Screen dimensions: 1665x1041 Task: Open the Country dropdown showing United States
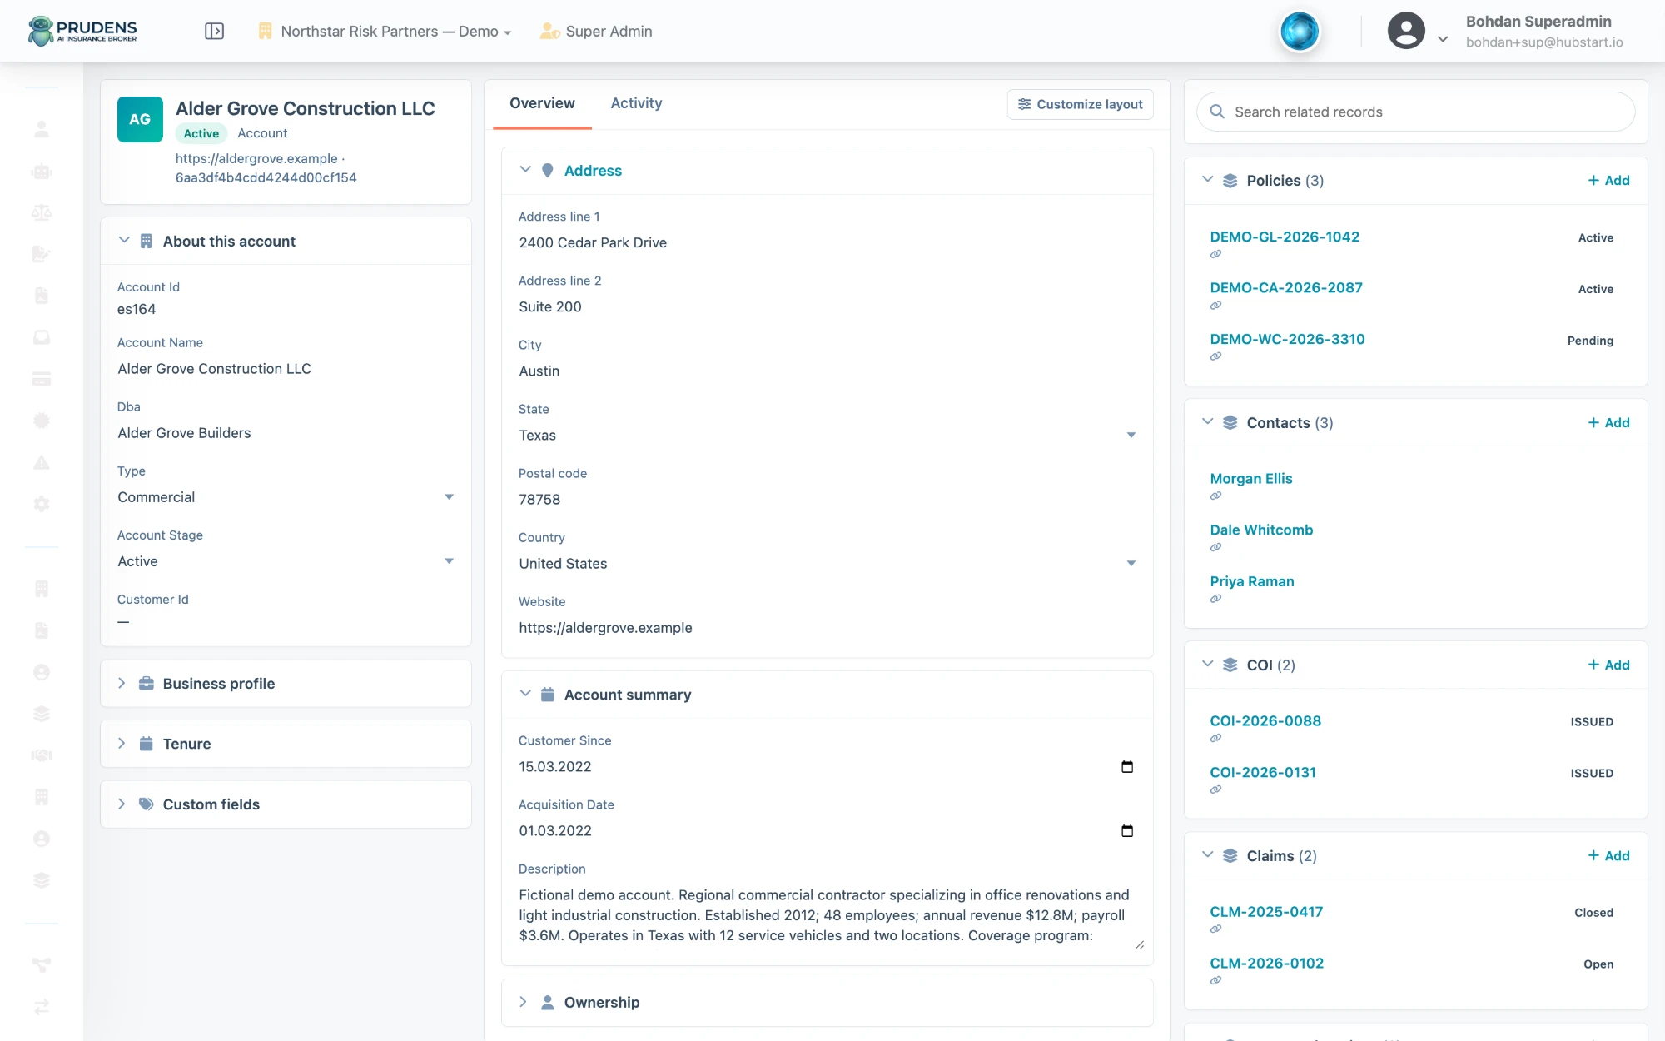click(828, 563)
